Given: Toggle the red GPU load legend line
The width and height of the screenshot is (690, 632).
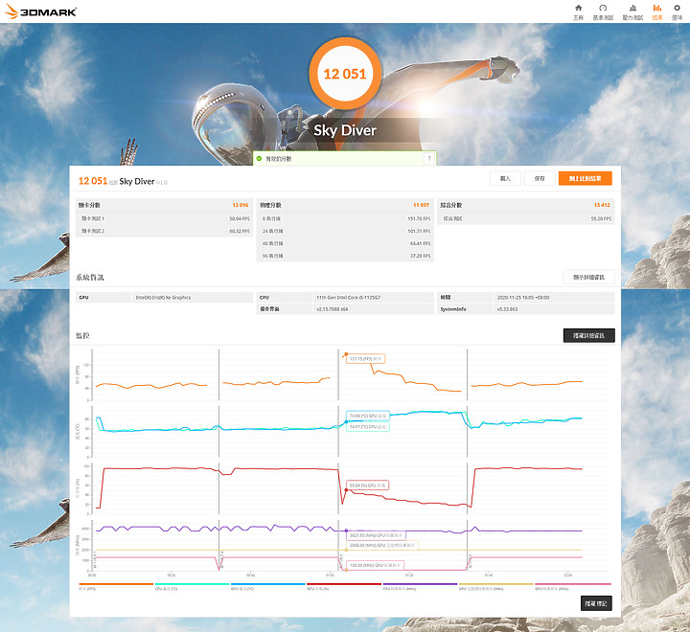Looking at the screenshot, I should (344, 586).
